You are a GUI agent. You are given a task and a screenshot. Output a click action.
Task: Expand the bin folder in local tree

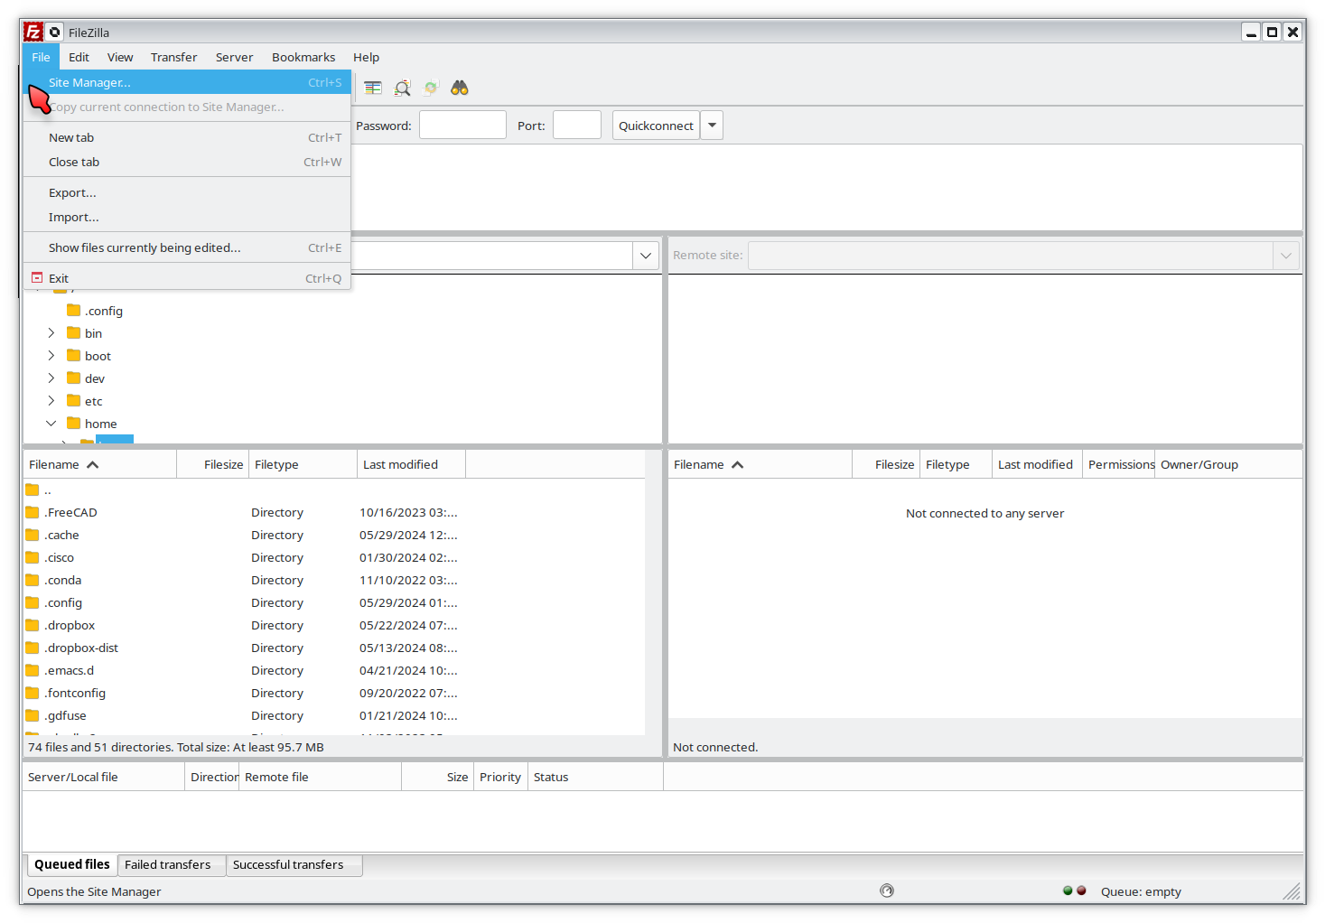pyautogui.click(x=51, y=332)
